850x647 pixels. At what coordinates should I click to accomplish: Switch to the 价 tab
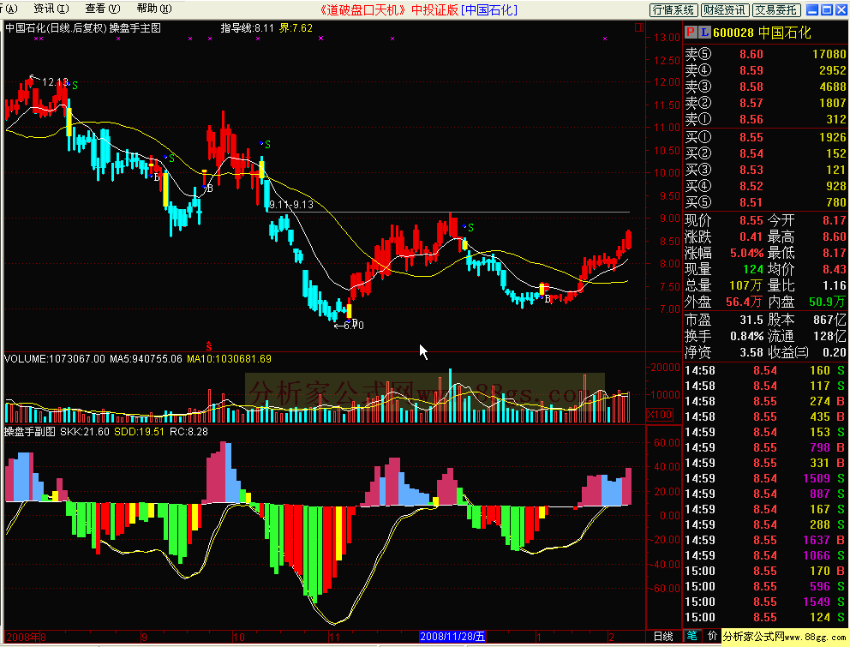[712, 636]
